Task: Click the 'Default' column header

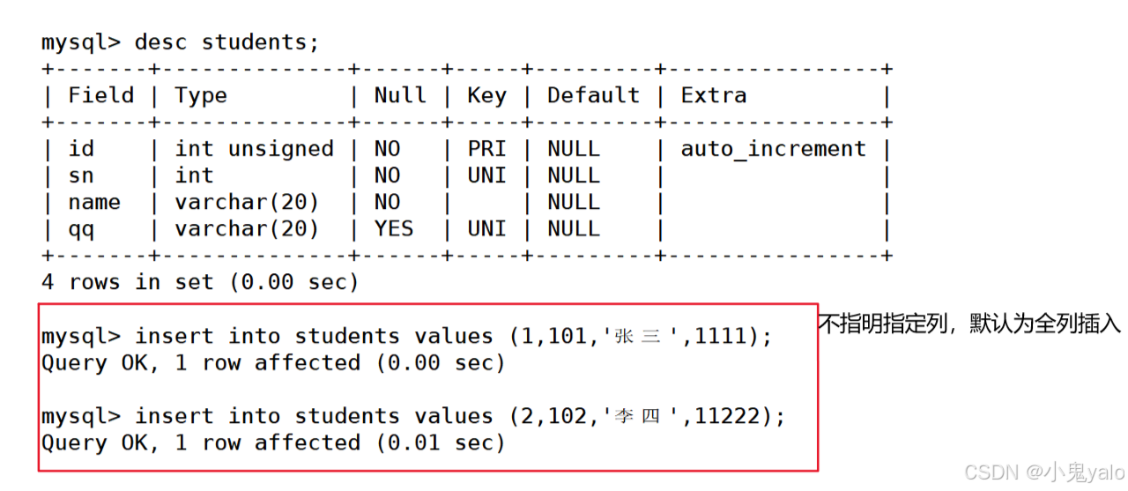Action: [593, 95]
